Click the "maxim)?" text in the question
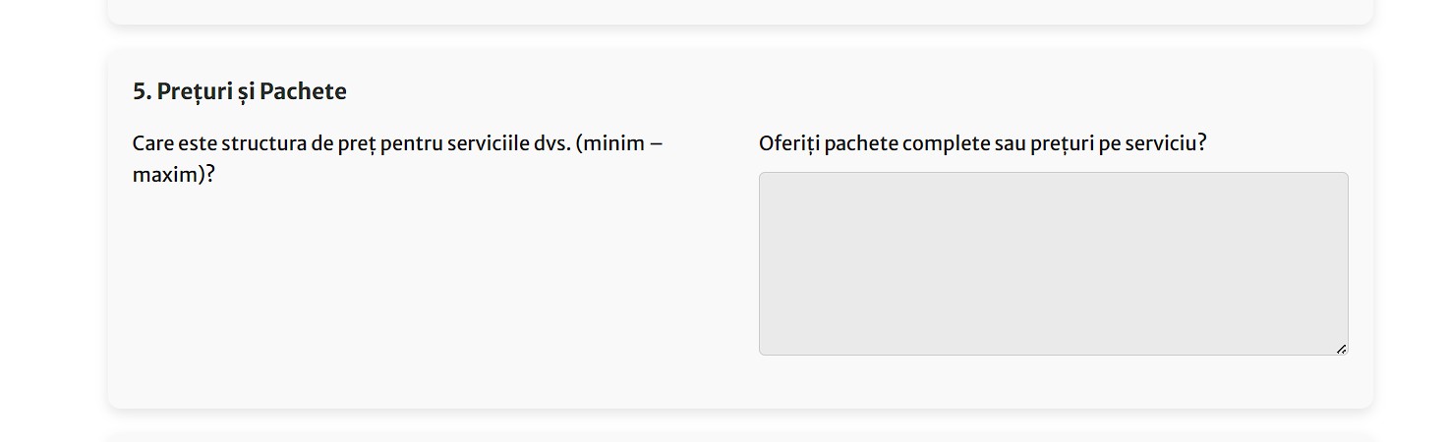Image resolution: width=1447 pixels, height=442 pixels. click(173, 175)
